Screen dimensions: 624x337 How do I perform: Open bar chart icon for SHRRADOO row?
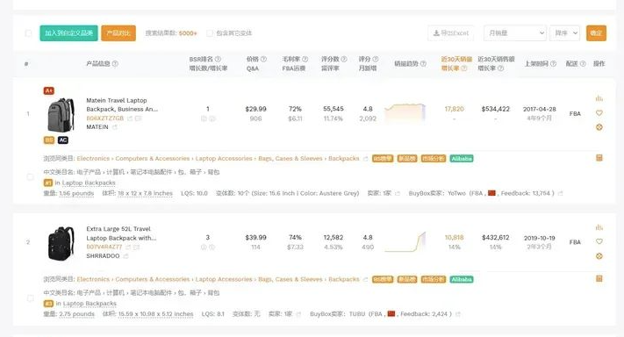pos(599,227)
